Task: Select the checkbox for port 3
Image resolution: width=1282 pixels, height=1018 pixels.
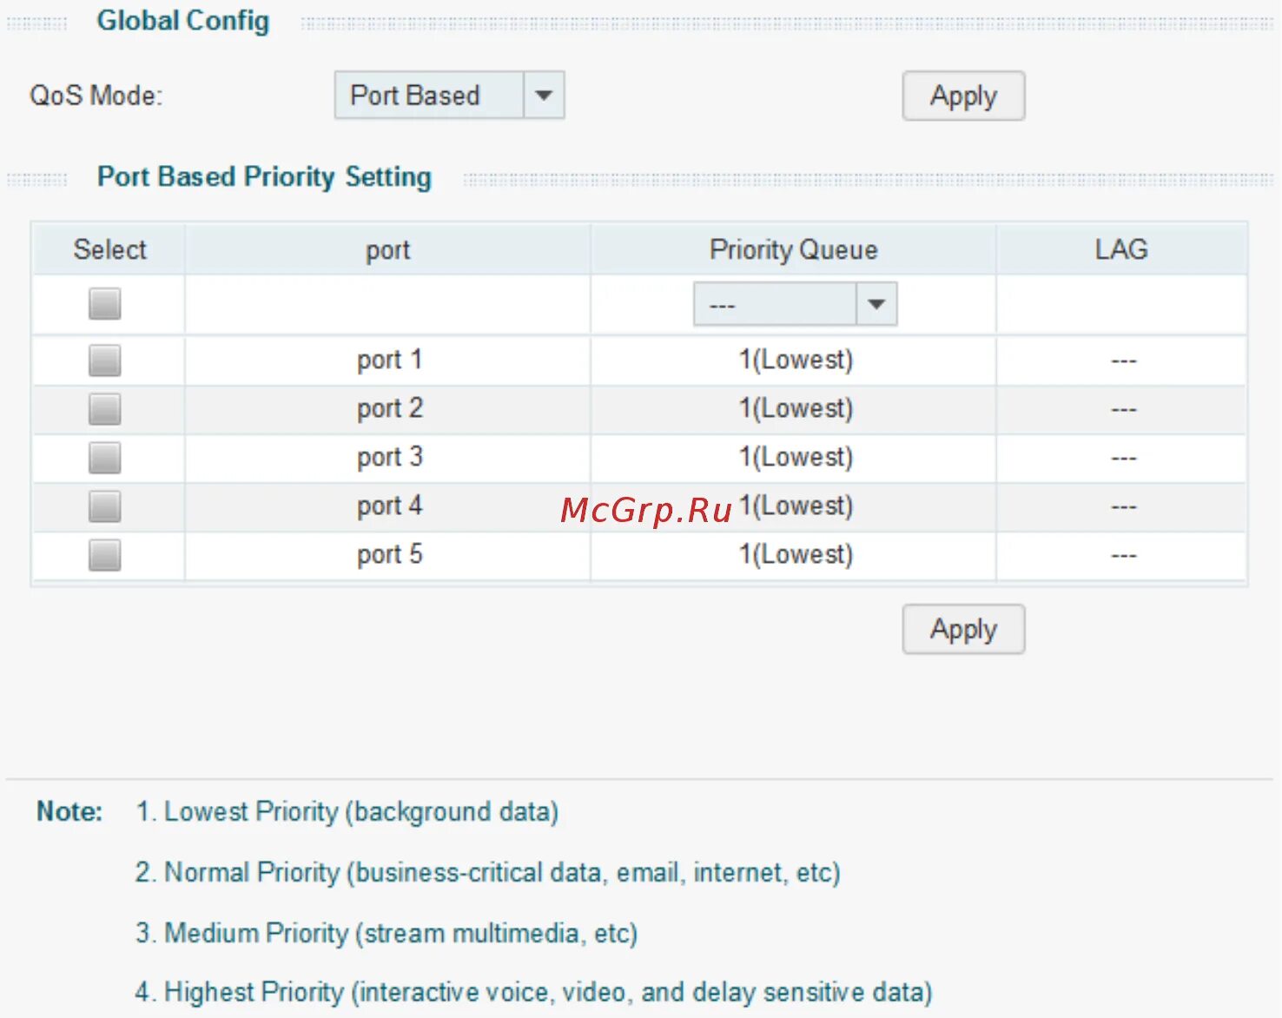Action: coord(105,457)
